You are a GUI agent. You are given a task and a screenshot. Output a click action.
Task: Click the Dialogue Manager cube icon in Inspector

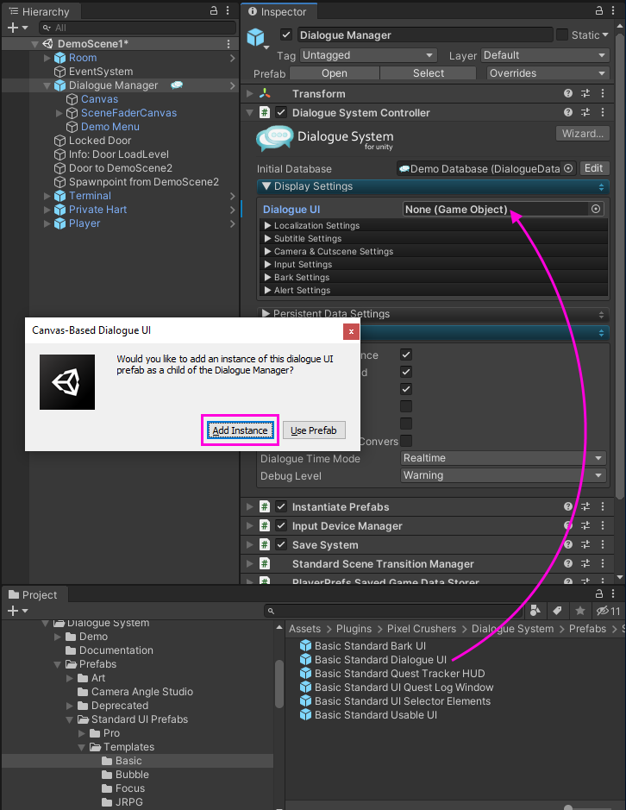[256, 37]
